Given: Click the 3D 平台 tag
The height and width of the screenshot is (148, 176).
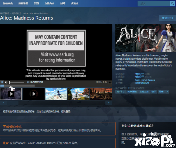Looking at the screenshot, I should 121,92.
